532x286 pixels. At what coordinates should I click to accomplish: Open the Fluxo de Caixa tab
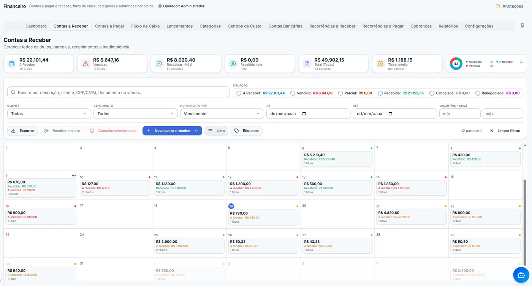click(145, 26)
